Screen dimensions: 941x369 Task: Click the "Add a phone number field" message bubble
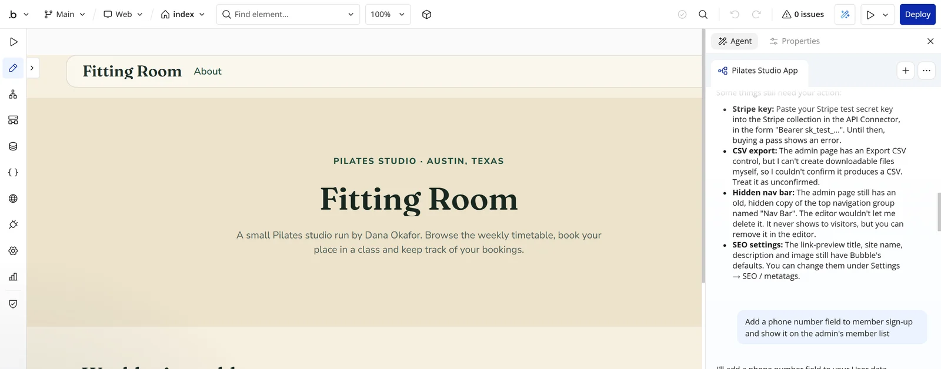pos(832,327)
